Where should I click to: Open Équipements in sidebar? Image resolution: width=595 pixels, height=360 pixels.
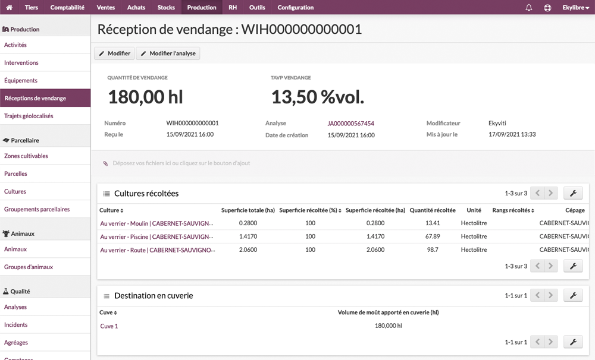coord(45,80)
